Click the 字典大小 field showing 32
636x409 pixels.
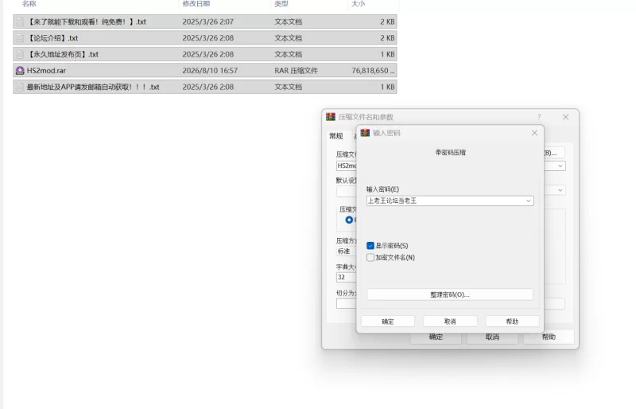click(x=346, y=277)
